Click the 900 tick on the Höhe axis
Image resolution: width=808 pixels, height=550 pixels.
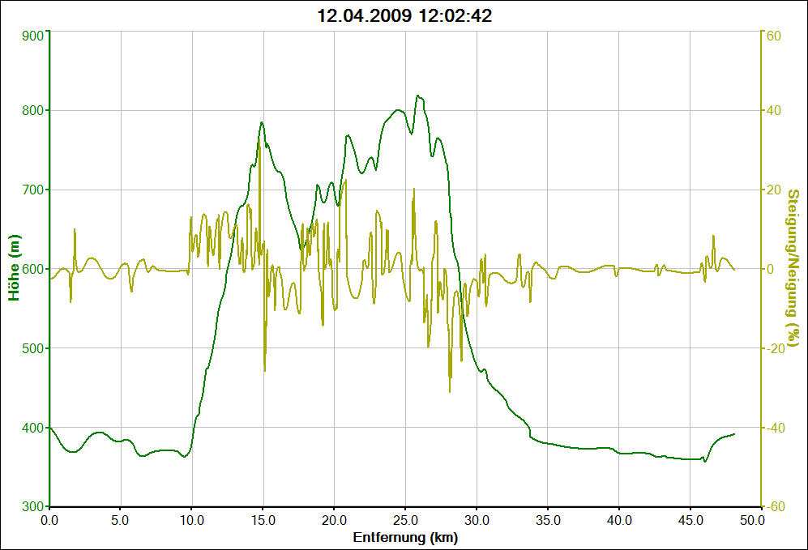click(x=32, y=36)
